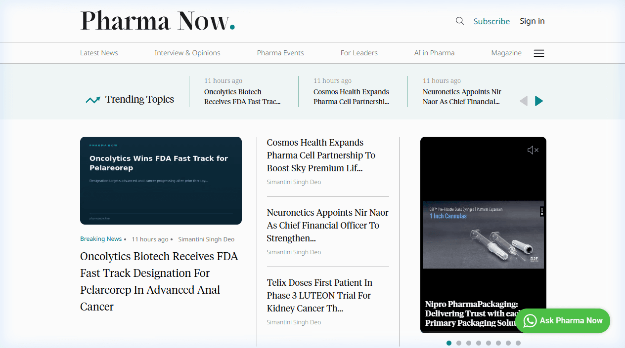Click '11 hours ago' beside Breaking News
Screen dimensions: 625x348
pyautogui.click(x=150, y=239)
